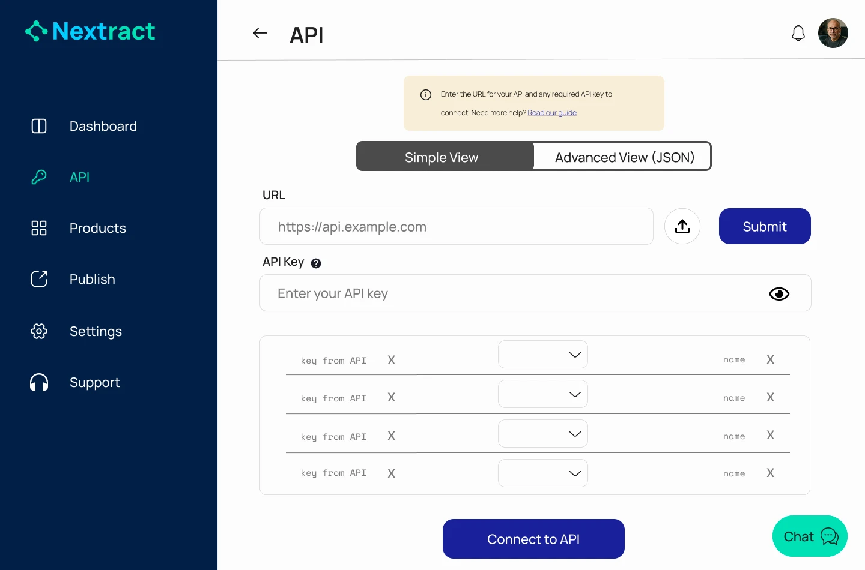Go to Publish in the sidebar
This screenshot has height=570, width=865.
pos(92,279)
